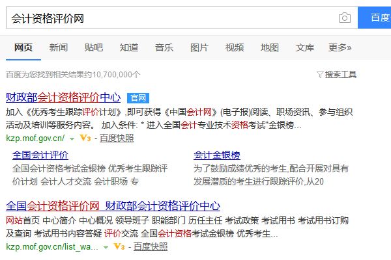Click the green URL kzp.mof.gov.cn/

tap(35, 138)
